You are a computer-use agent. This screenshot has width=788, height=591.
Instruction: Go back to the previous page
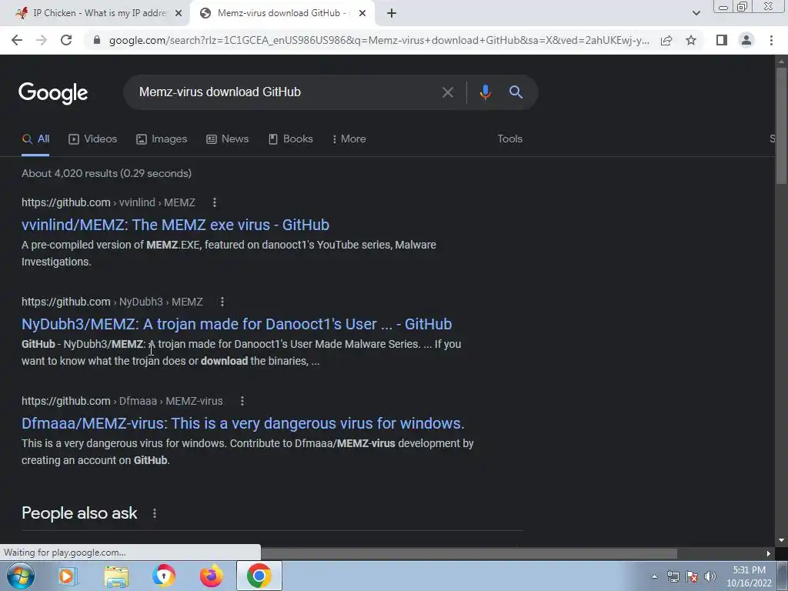(x=17, y=40)
